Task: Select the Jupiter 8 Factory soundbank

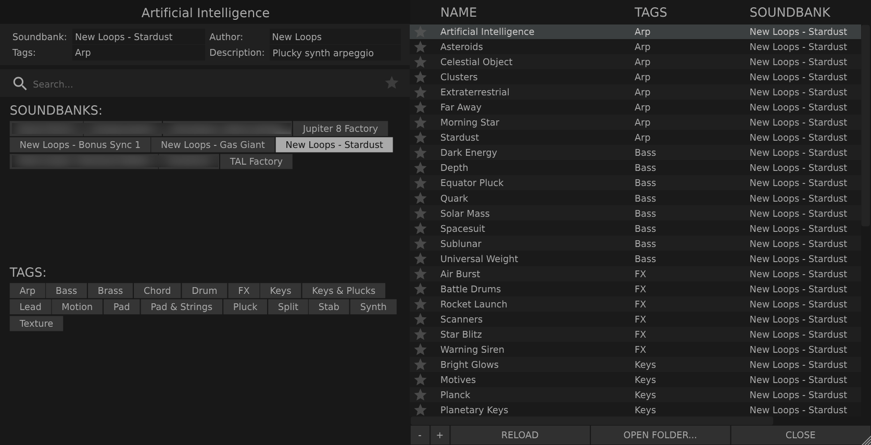Action: tap(340, 129)
